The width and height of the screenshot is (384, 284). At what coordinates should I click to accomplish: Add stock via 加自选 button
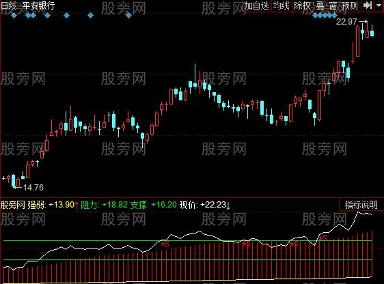tap(256, 5)
